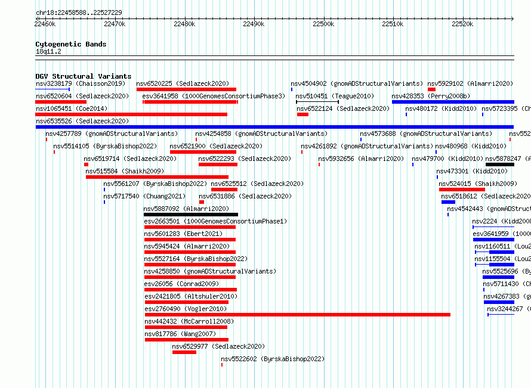Click the 22490k ruler tick label
The height and width of the screenshot is (388, 531).
tap(254, 24)
